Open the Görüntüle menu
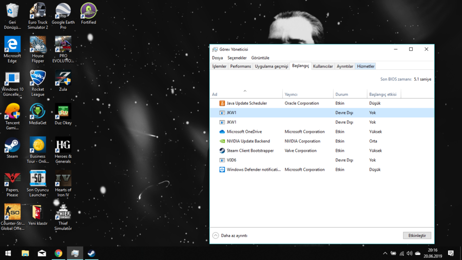This screenshot has width=462, height=260. (x=260, y=58)
